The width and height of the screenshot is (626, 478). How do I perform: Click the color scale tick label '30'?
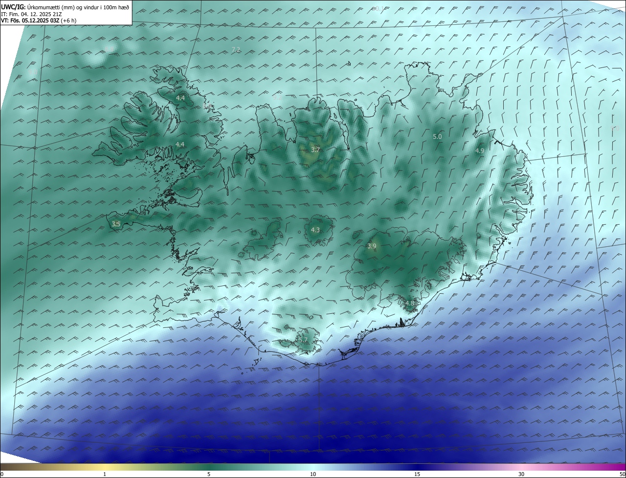(x=521, y=474)
